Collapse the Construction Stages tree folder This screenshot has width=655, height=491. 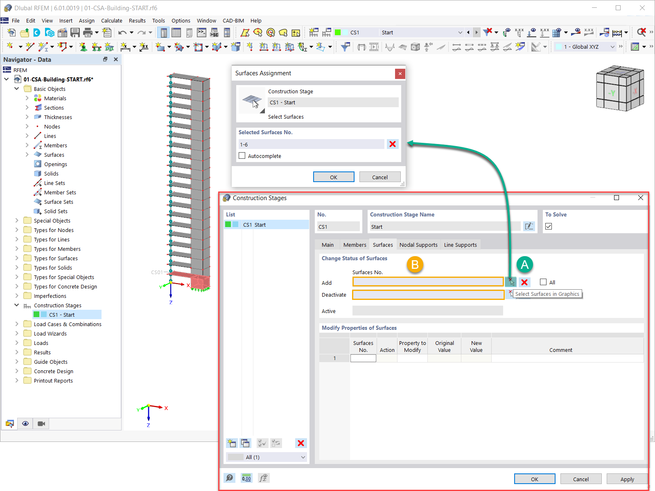(17, 305)
